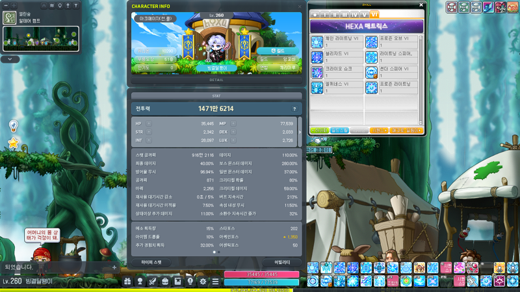Click the 엘퀴네스 VI skill icon
The width and height of the screenshot is (520, 292).
(317, 88)
